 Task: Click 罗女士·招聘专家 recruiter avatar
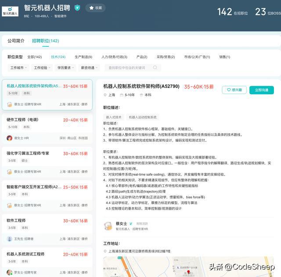pyautogui.click(x=10, y=273)
